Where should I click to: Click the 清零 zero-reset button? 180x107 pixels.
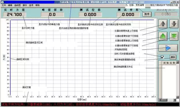tap(147, 14)
